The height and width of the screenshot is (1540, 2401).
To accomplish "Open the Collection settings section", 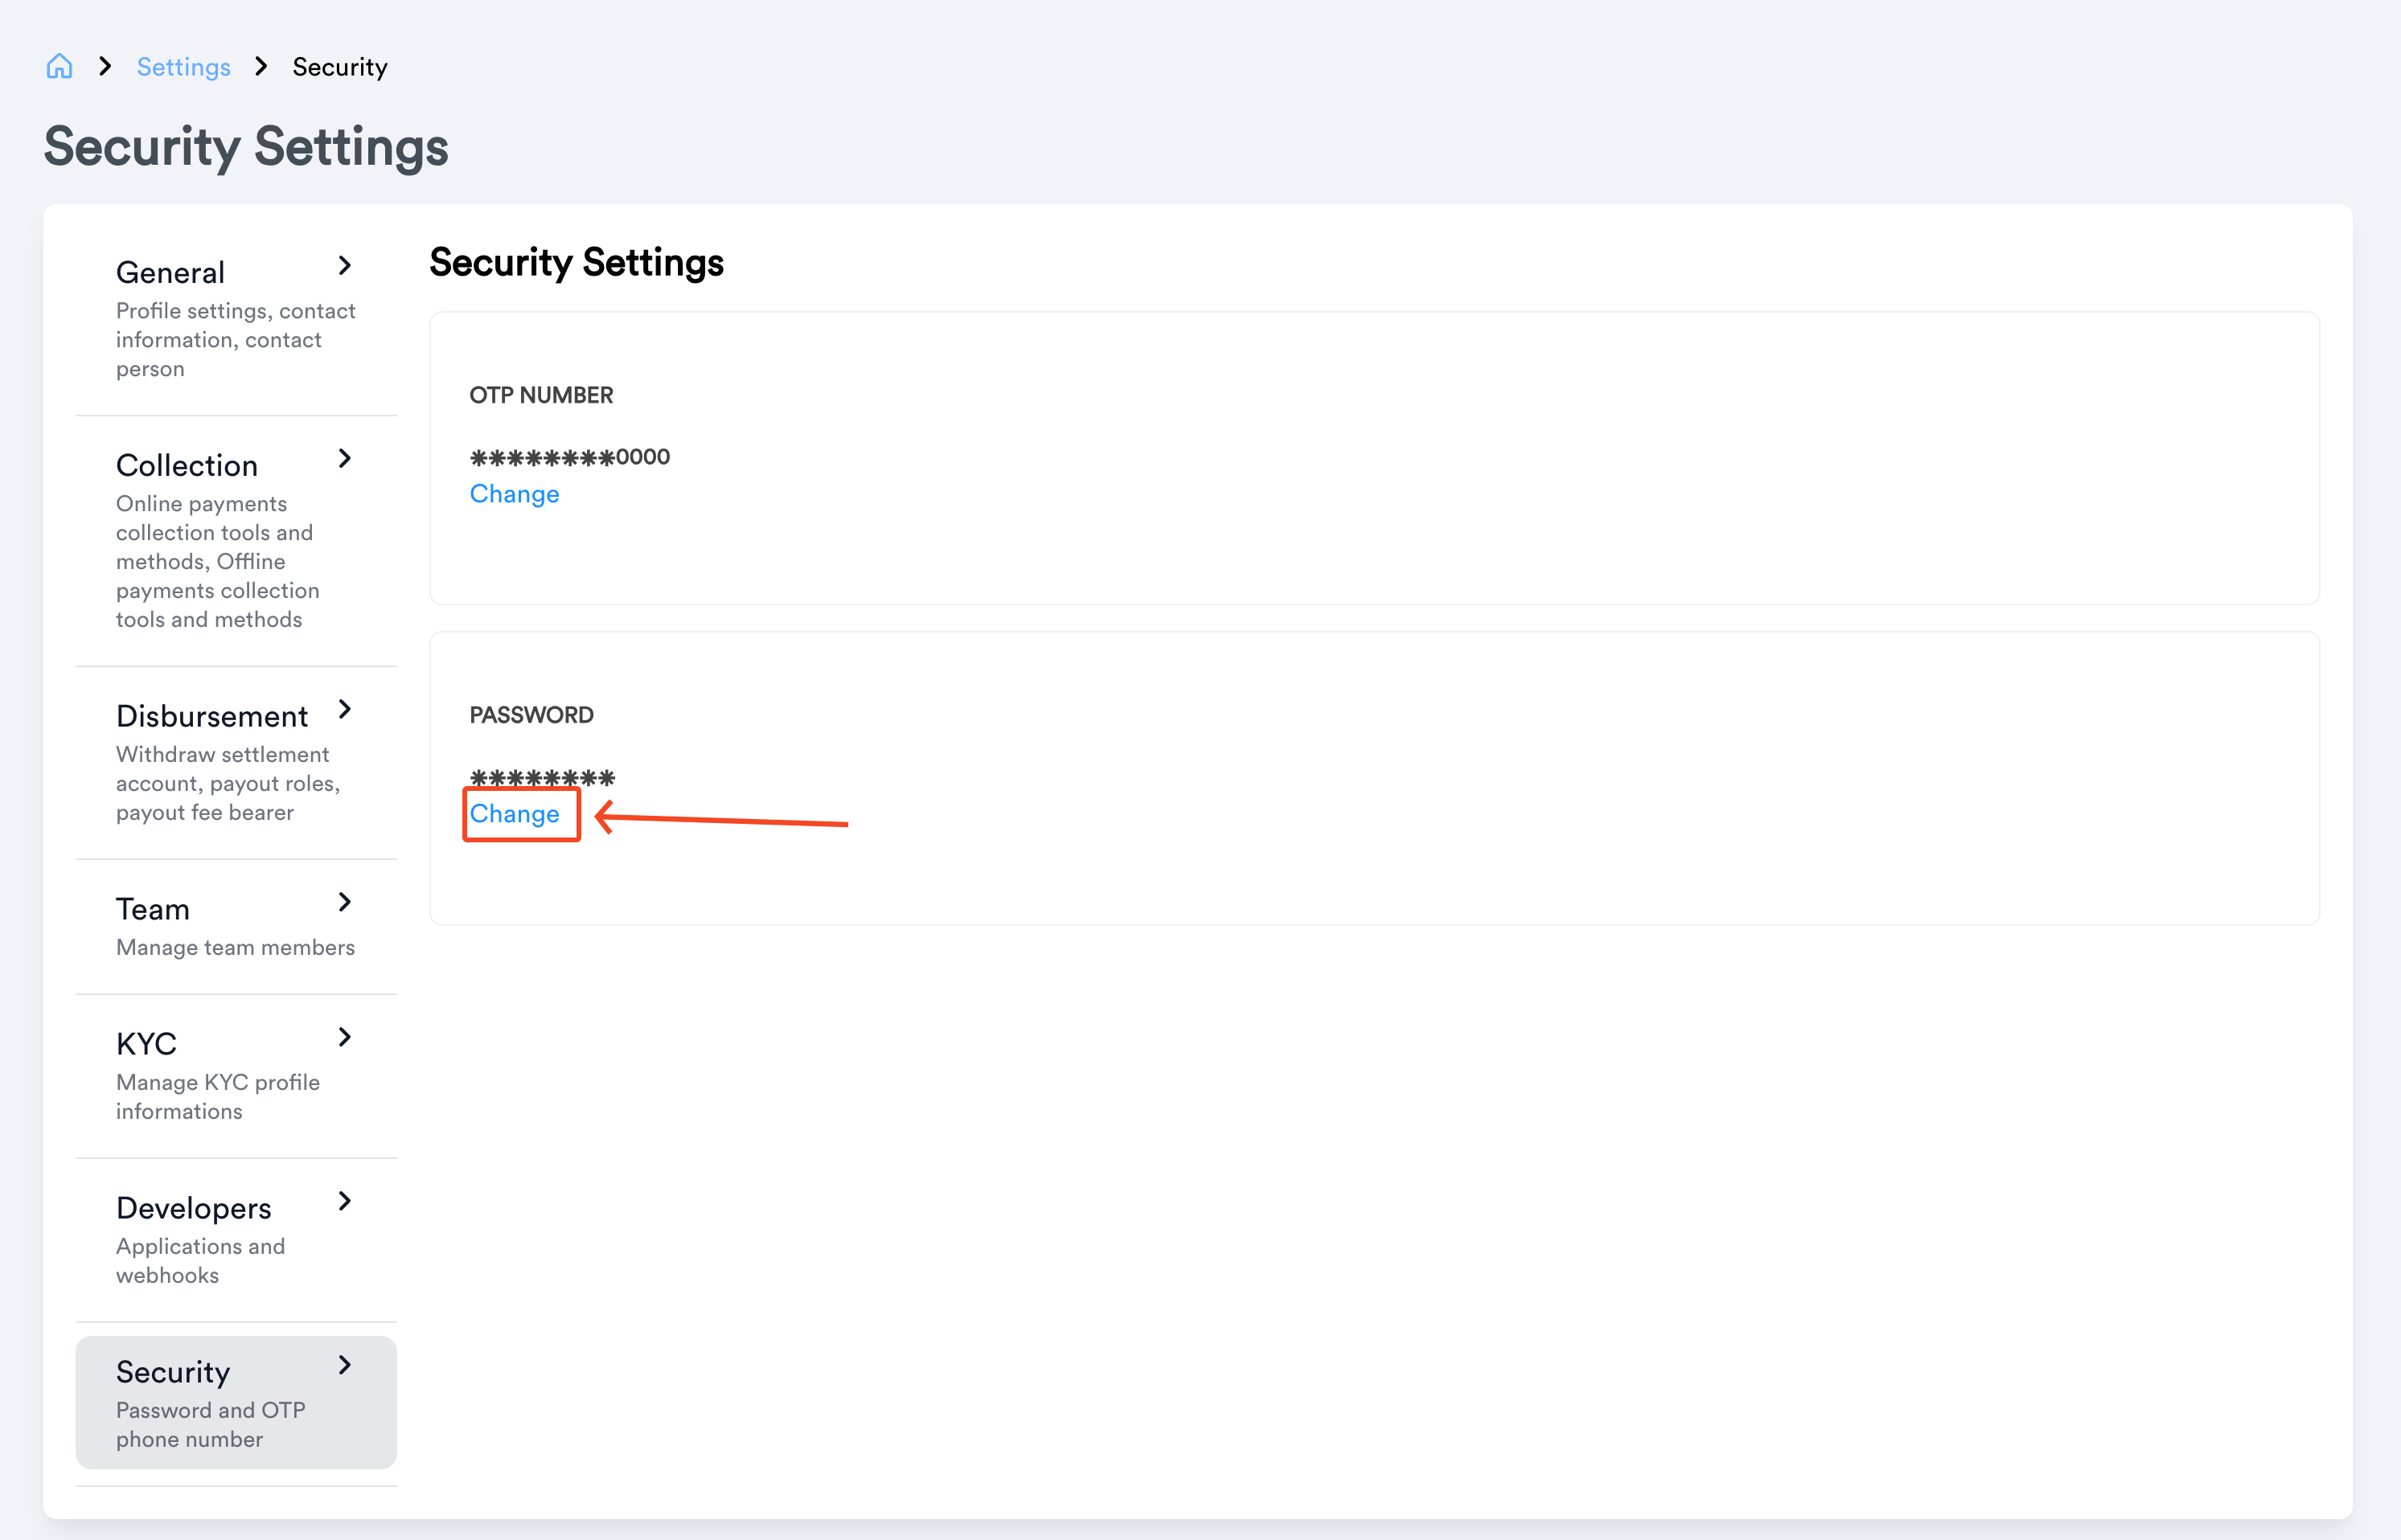I will point(236,541).
